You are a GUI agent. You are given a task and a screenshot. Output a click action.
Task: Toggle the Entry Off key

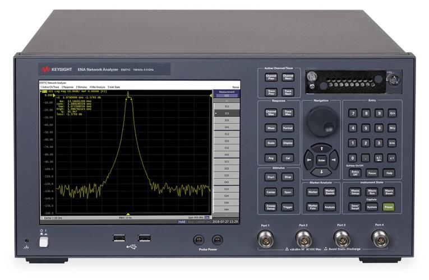(355, 173)
